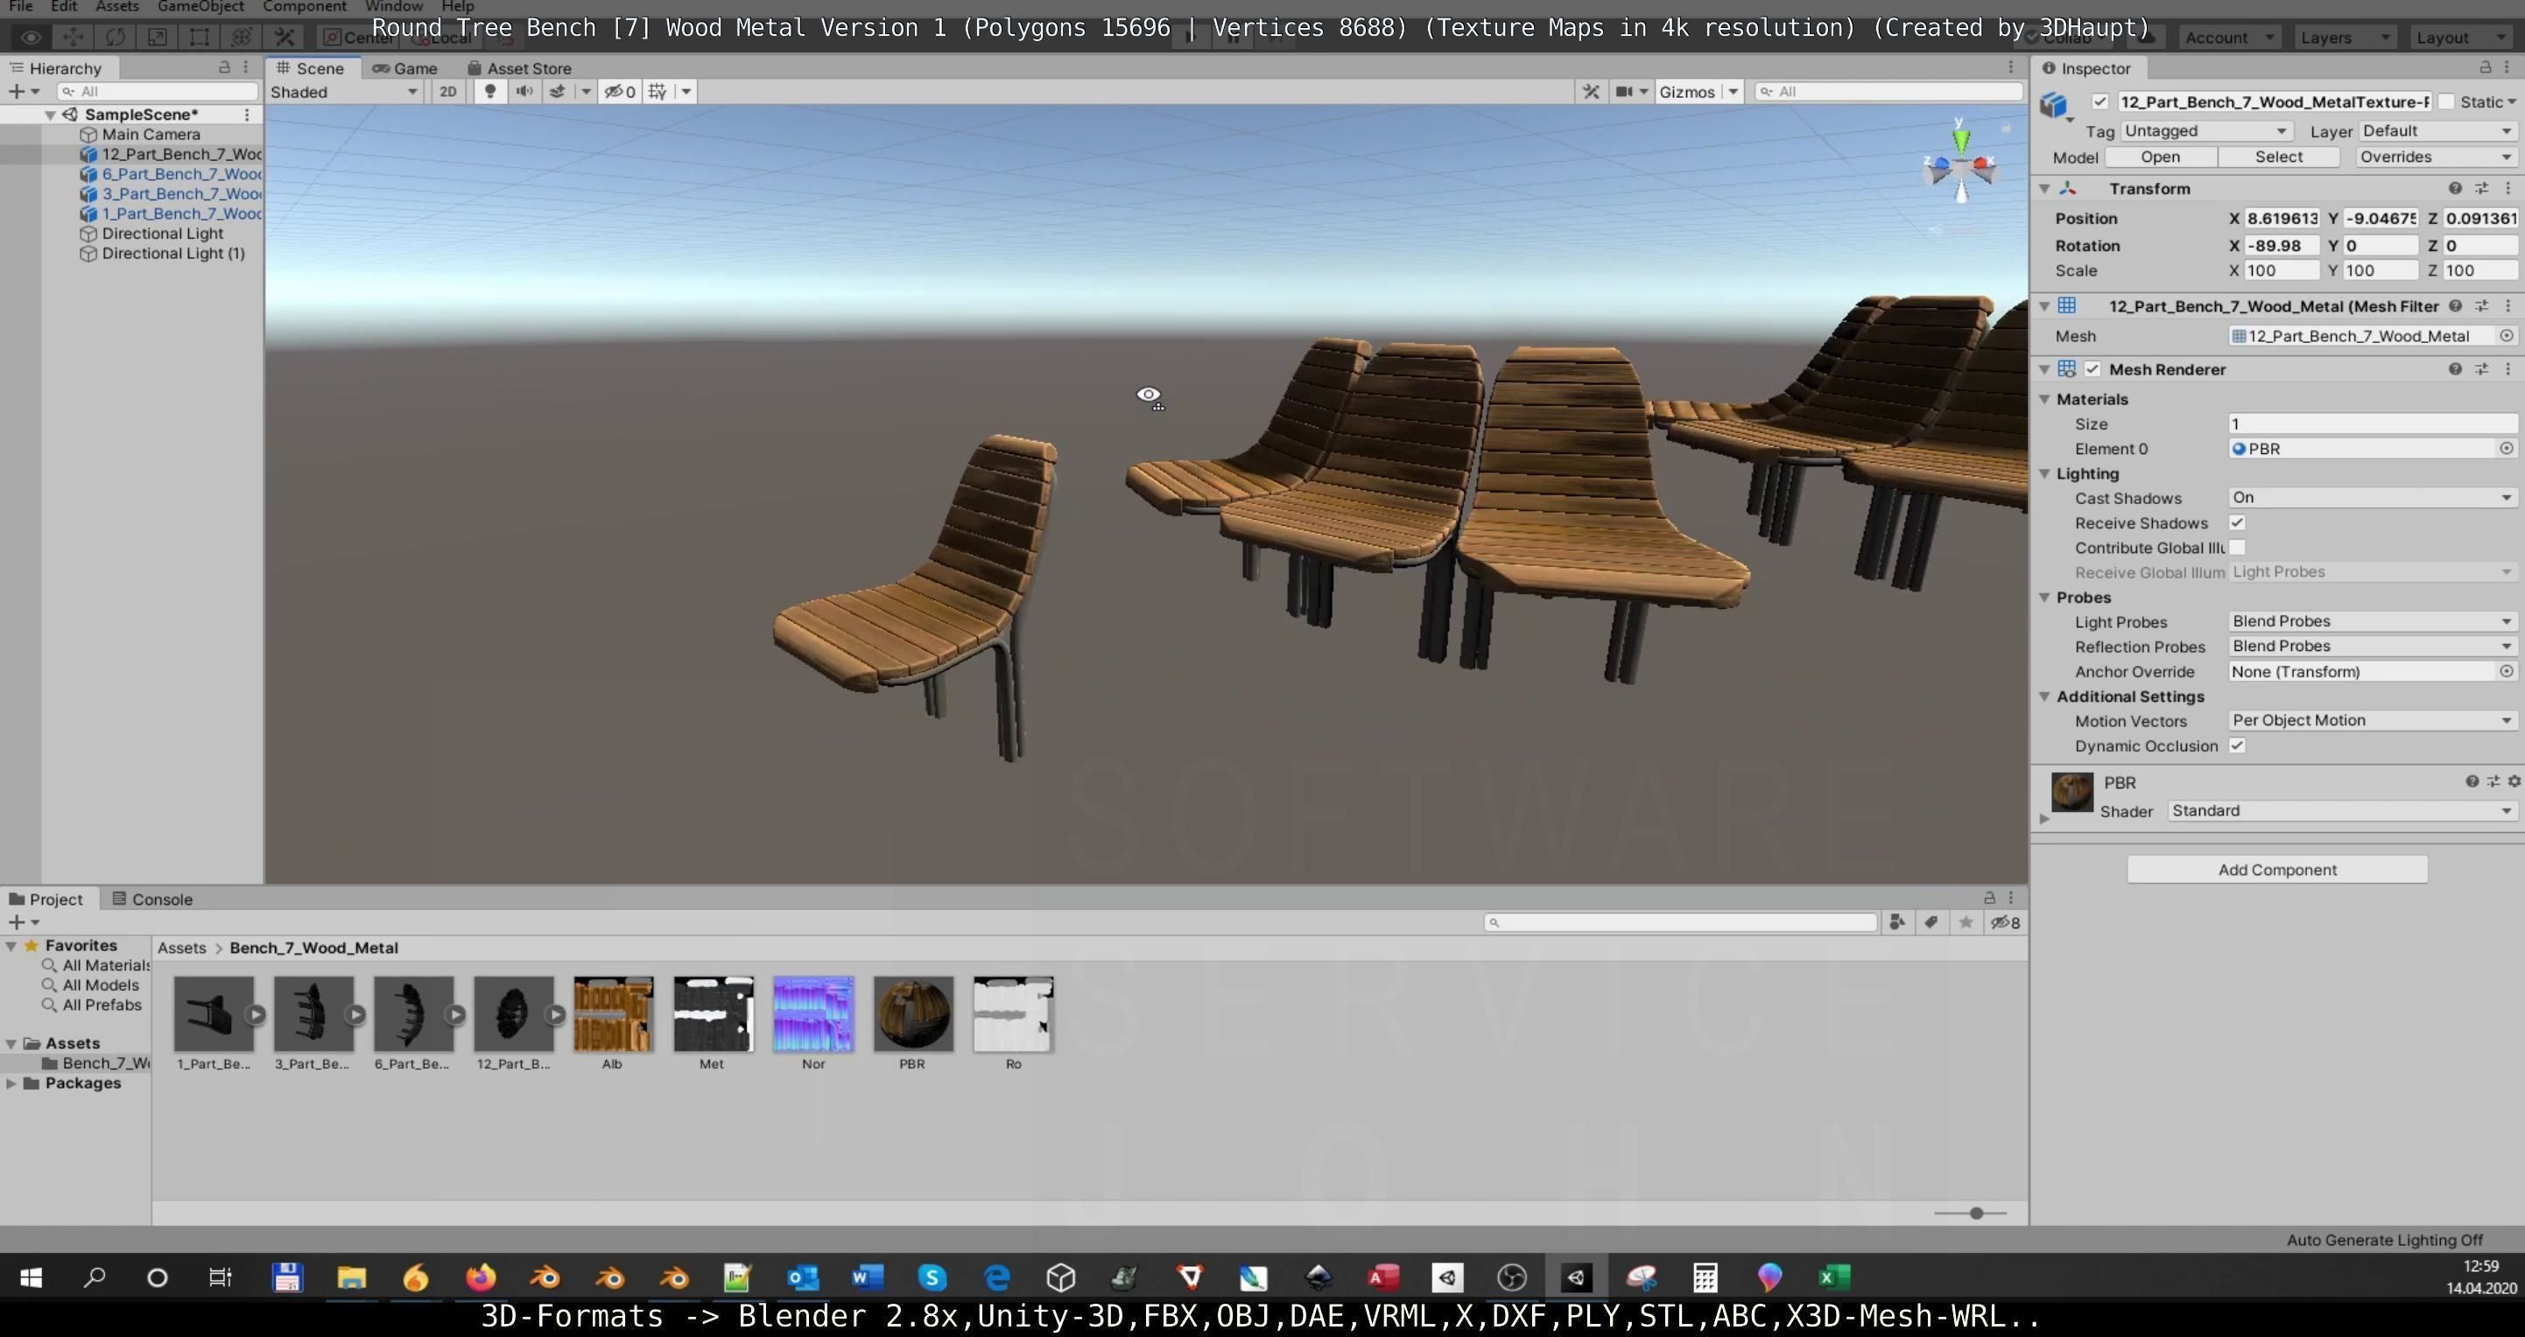Toggle hidden packages visibility in Project panel
The image size is (2525, 1337).
pos(2005,921)
